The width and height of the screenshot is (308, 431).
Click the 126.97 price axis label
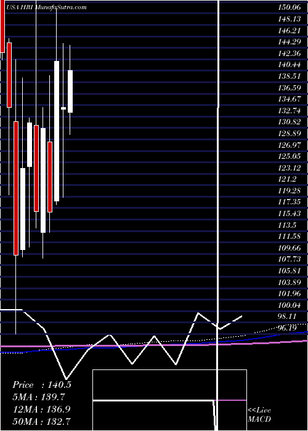(289, 145)
